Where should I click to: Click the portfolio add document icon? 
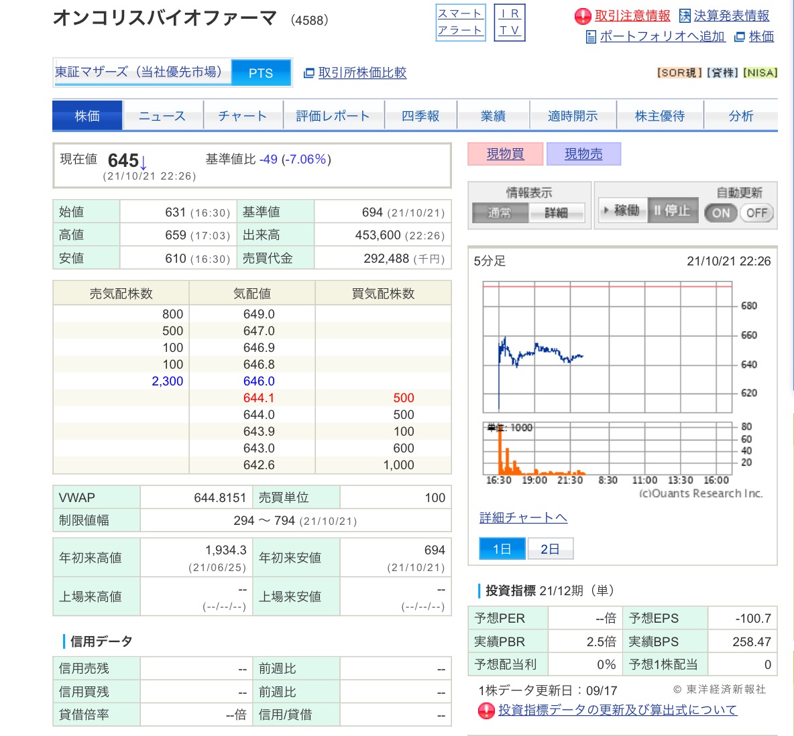tap(590, 37)
